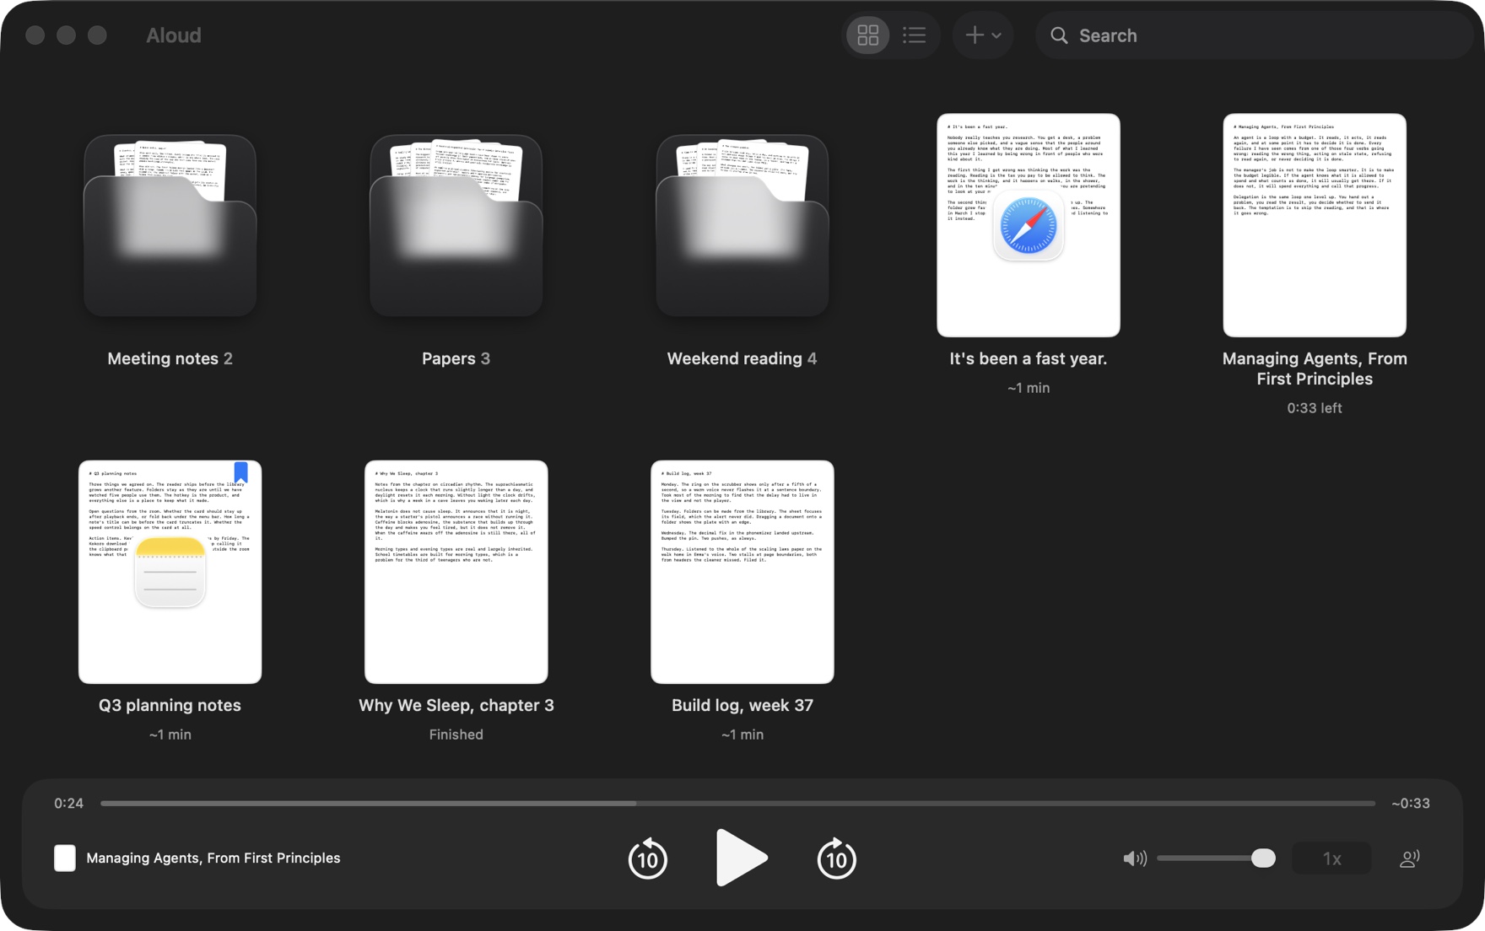Click the '~1 min' under Build log, week 37
Viewport: 1485px width, 931px height.
[742, 735]
